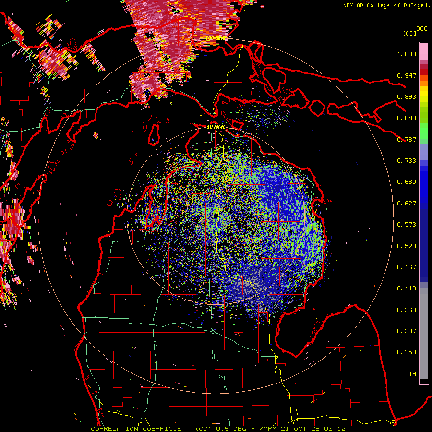The image size is (432, 432).
Task: Click the 00:12 timestamp
Action: (335, 429)
